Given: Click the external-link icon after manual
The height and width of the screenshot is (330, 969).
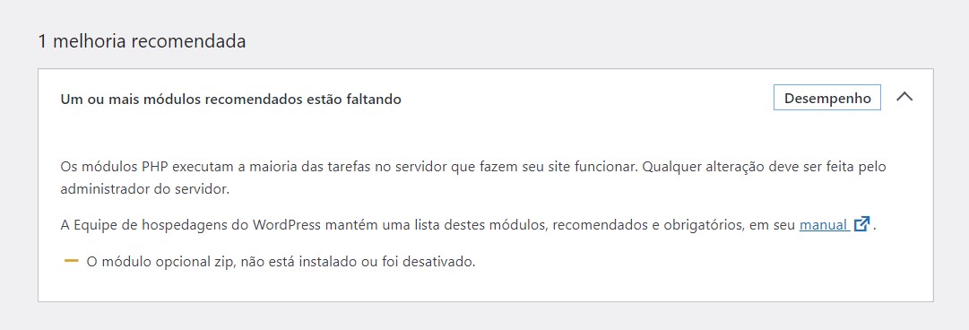Looking at the screenshot, I should (861, 223).
